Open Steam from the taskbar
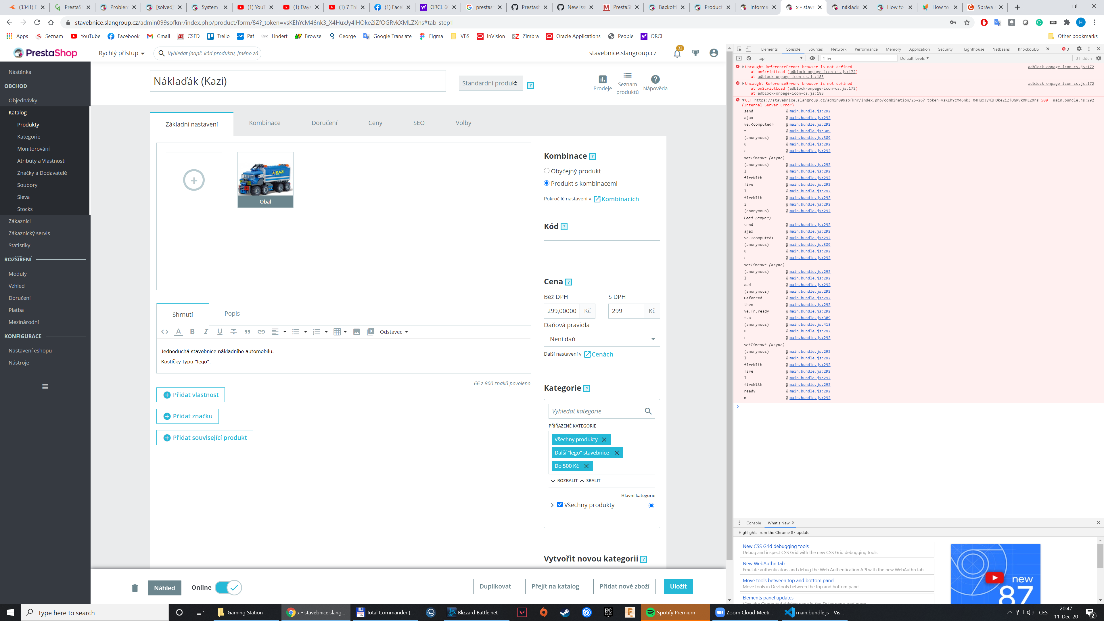Image resolution: width=1104 pixels, height=621 pixels. [x=565, y=612]
